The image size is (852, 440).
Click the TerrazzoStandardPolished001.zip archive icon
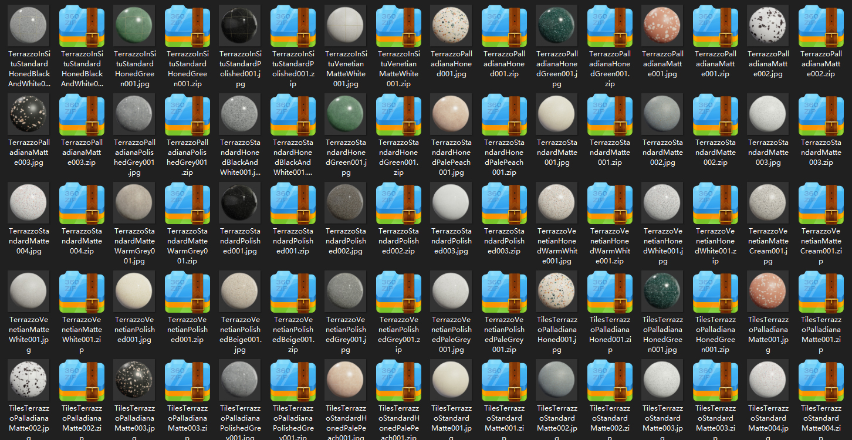point(293,204)
